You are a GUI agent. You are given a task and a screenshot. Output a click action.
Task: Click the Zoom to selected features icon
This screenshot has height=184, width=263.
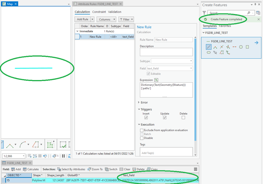[54, 156]
